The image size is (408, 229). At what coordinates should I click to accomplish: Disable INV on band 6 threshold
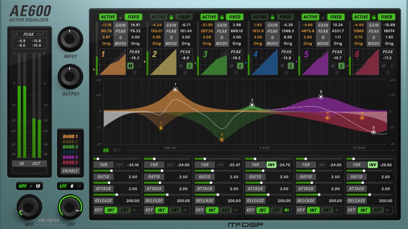click(372, 165)
